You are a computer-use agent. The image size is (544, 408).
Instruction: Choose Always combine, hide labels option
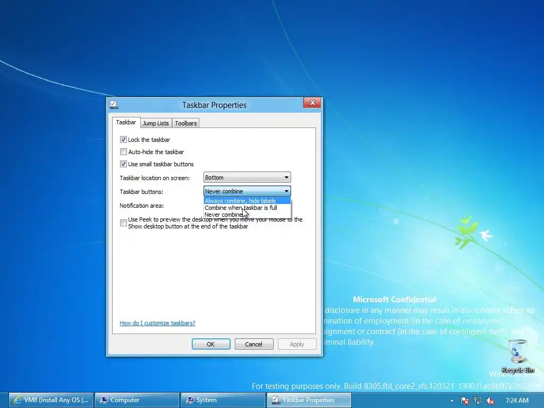tap(247, 200)
